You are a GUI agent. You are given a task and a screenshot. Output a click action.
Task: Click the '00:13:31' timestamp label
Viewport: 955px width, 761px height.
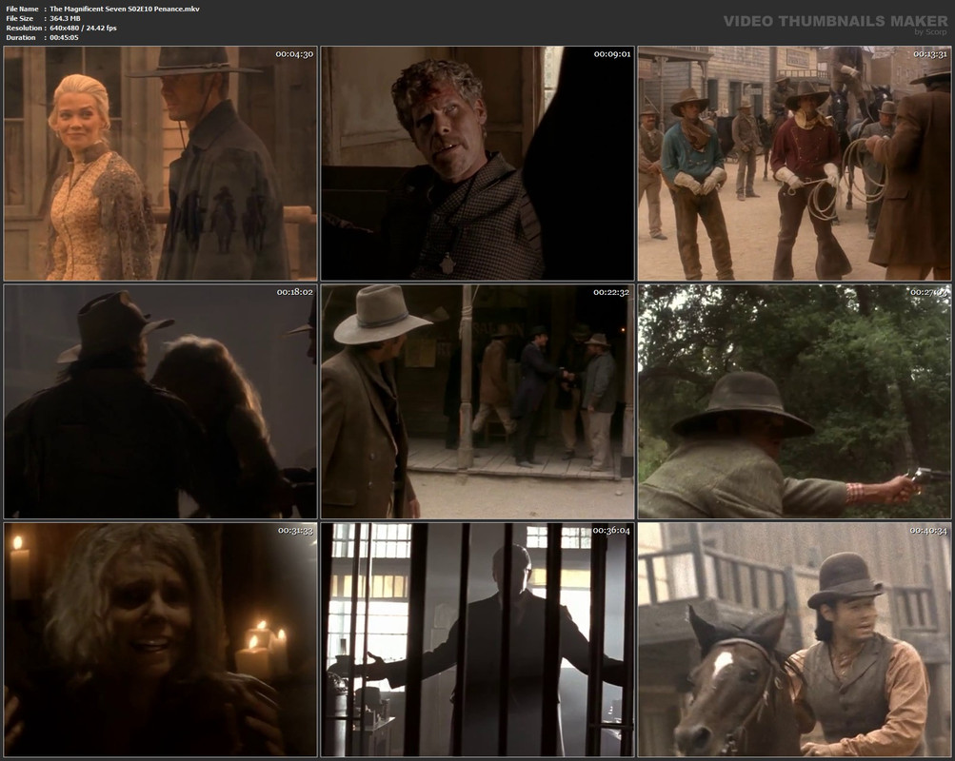click(x=929, y=54)
